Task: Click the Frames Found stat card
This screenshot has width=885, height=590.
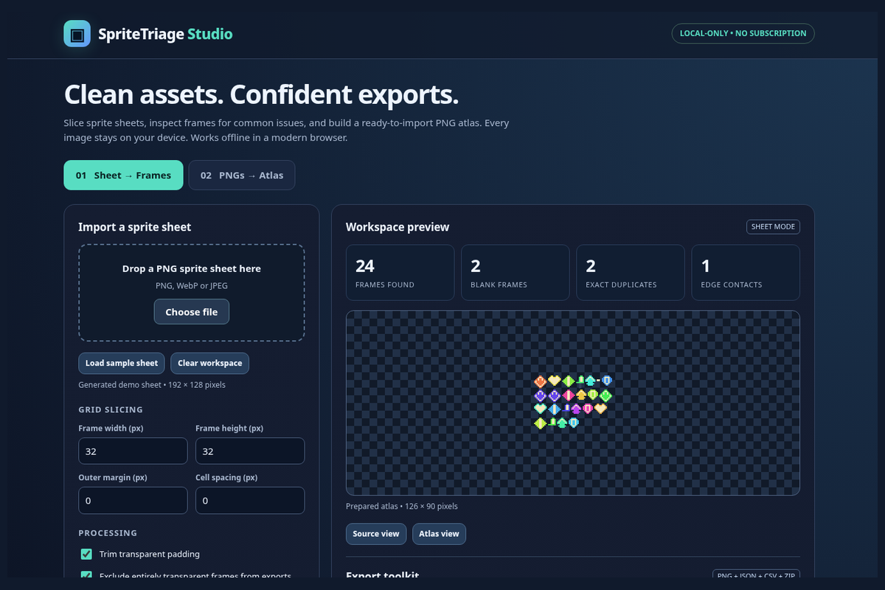Action: tap(400, 273)
